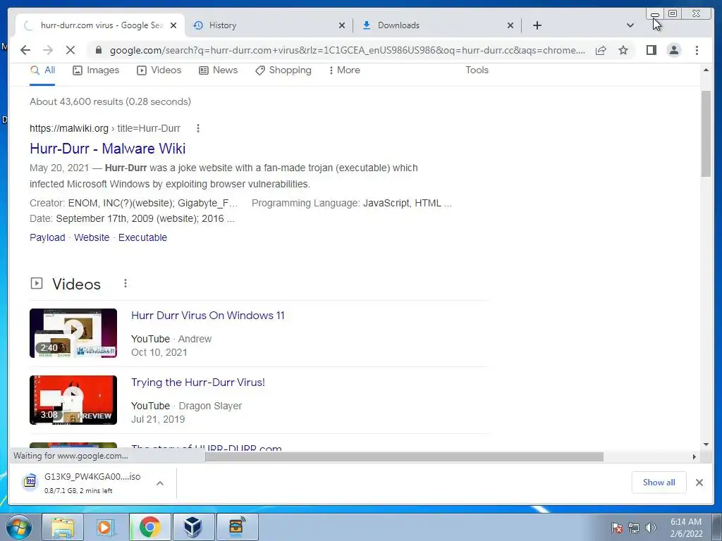Close the History tab
The height and width of the screenshot is (541, 722).
(342, 25)
